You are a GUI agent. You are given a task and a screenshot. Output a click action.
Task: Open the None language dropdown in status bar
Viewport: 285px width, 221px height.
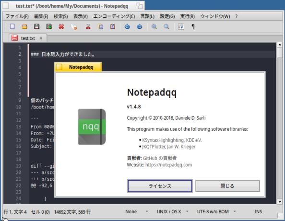pos(137,211)
